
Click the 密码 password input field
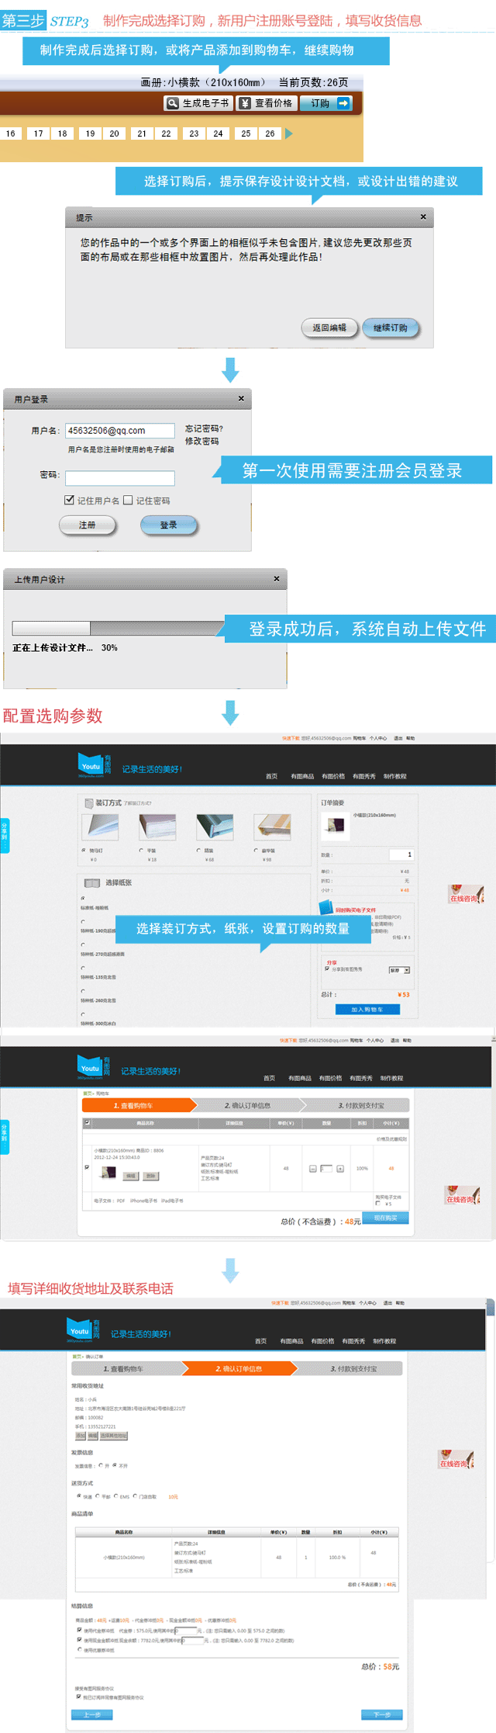(120, 478)
